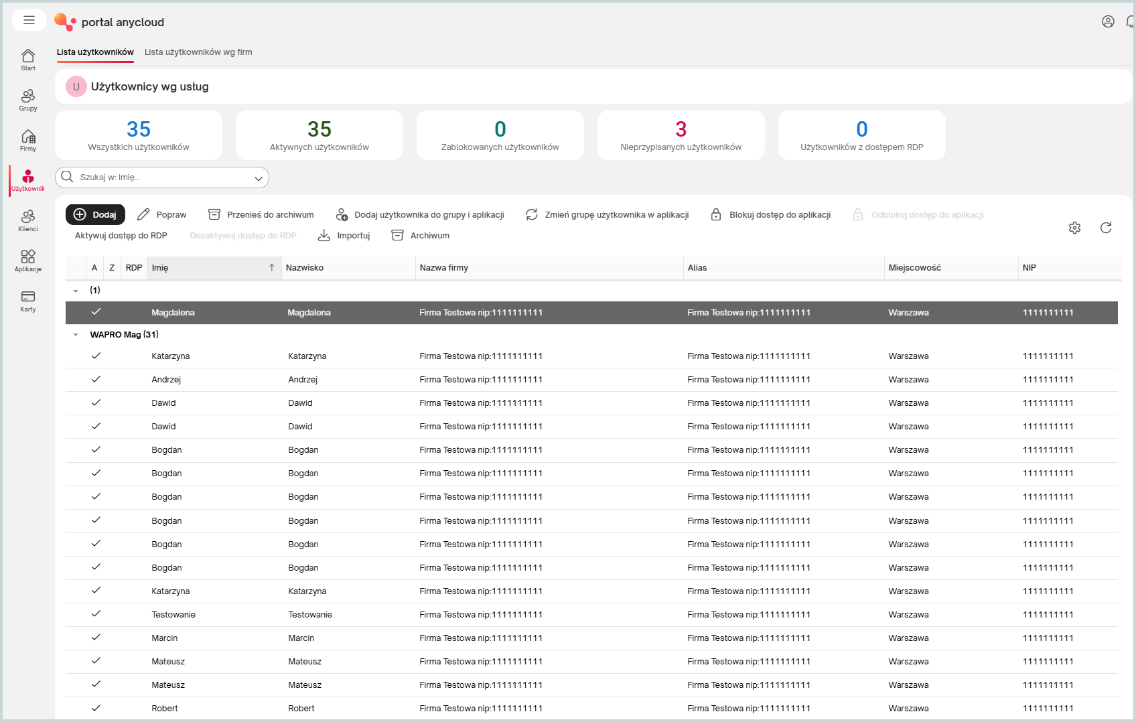Click the Użytkownicy wg usług heading

coord(150,86)
